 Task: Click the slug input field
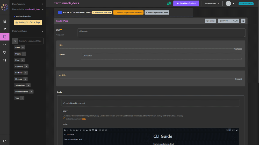pyautogui.click(x=161, y=33)
